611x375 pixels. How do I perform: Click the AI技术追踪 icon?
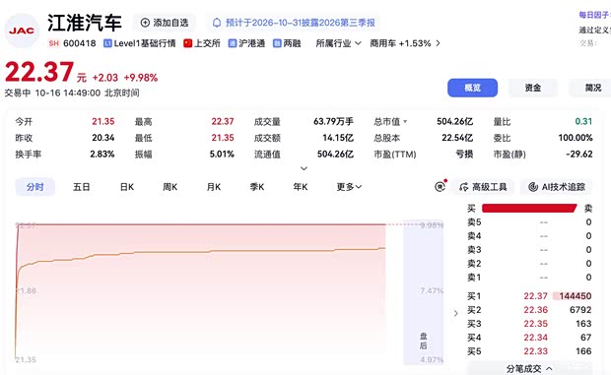pyautogui.click(x=533, y=187)
